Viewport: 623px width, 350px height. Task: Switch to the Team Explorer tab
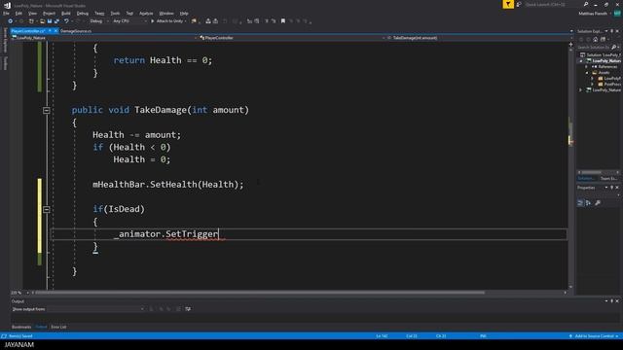tap(608, 179)
